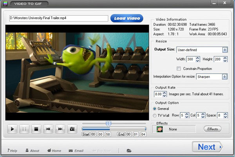Screen dimensions: 235x157
Task: Click the video preview frame
Action: coord(77,72)
